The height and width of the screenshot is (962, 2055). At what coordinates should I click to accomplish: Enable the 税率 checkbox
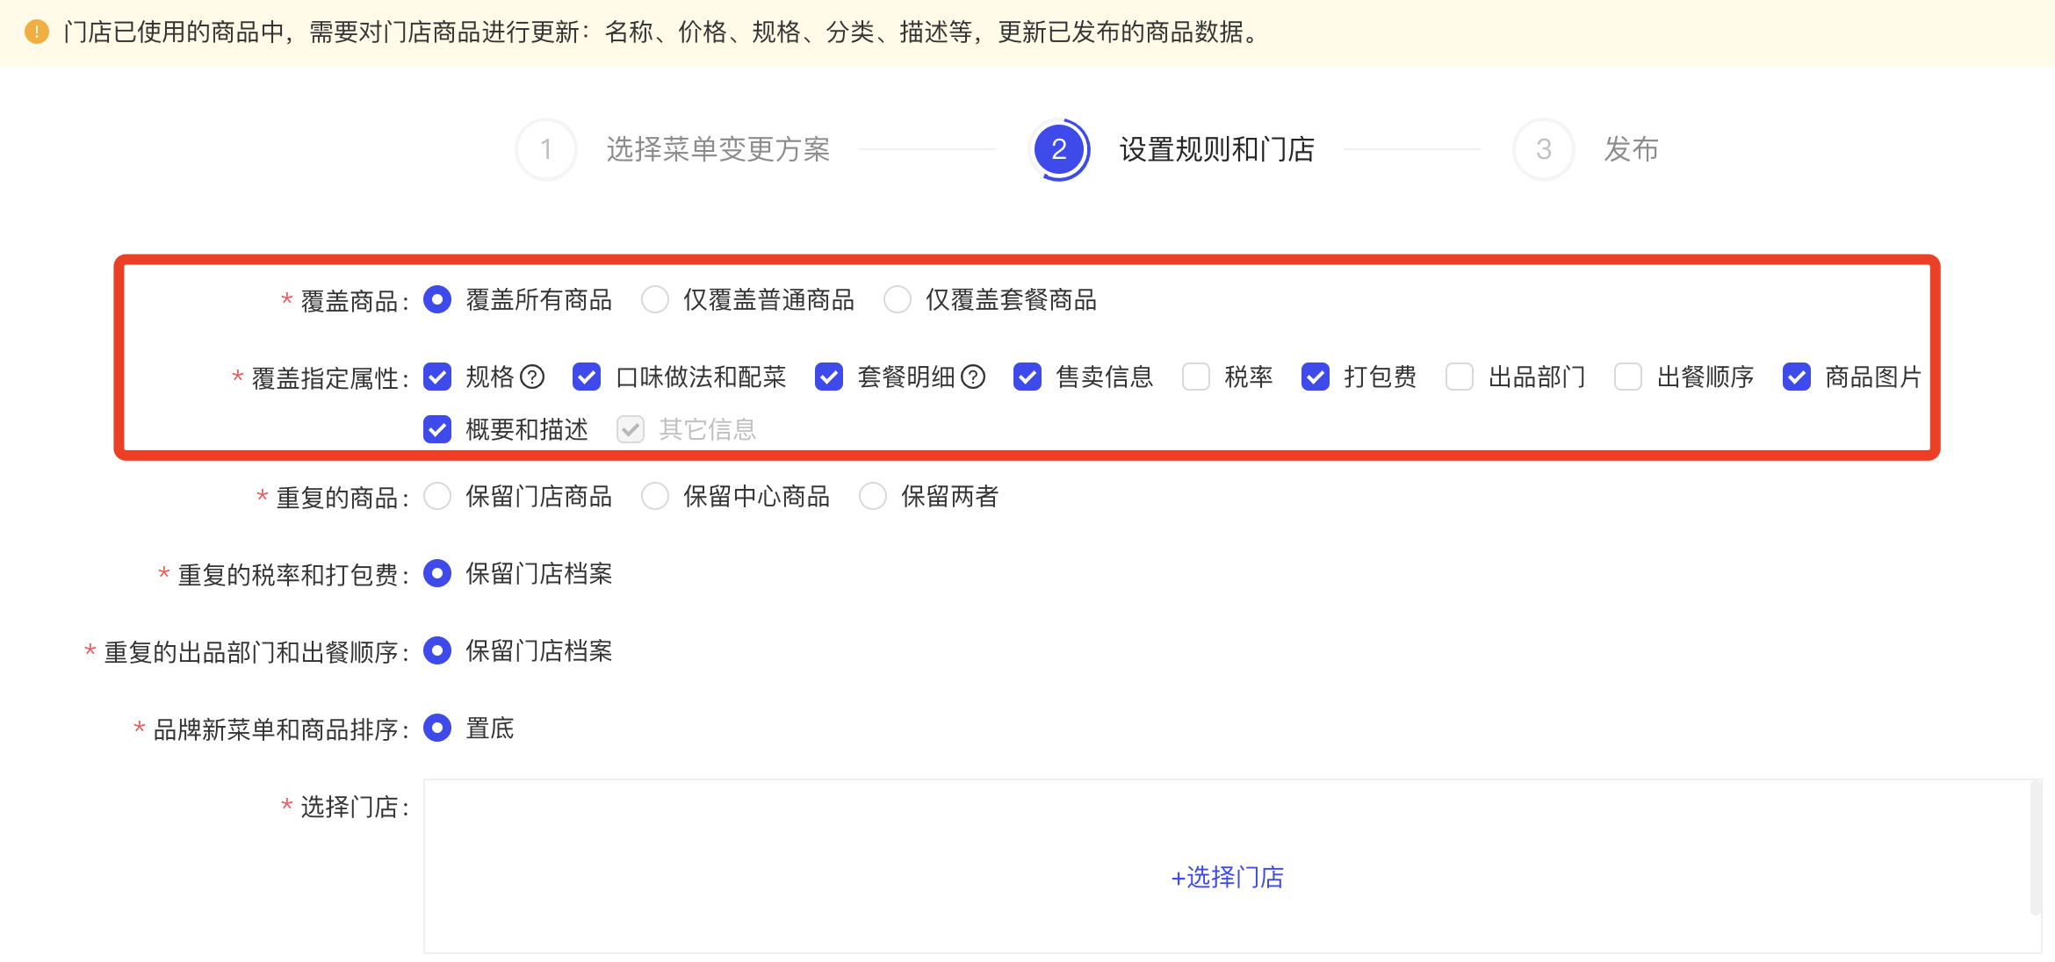[x=1196, y=377]
